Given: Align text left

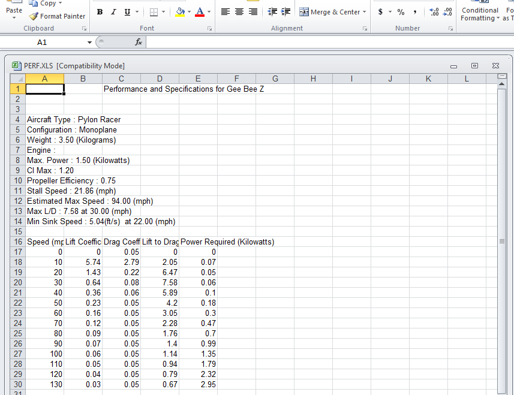Looking at the screenshot, I should 225,12.
